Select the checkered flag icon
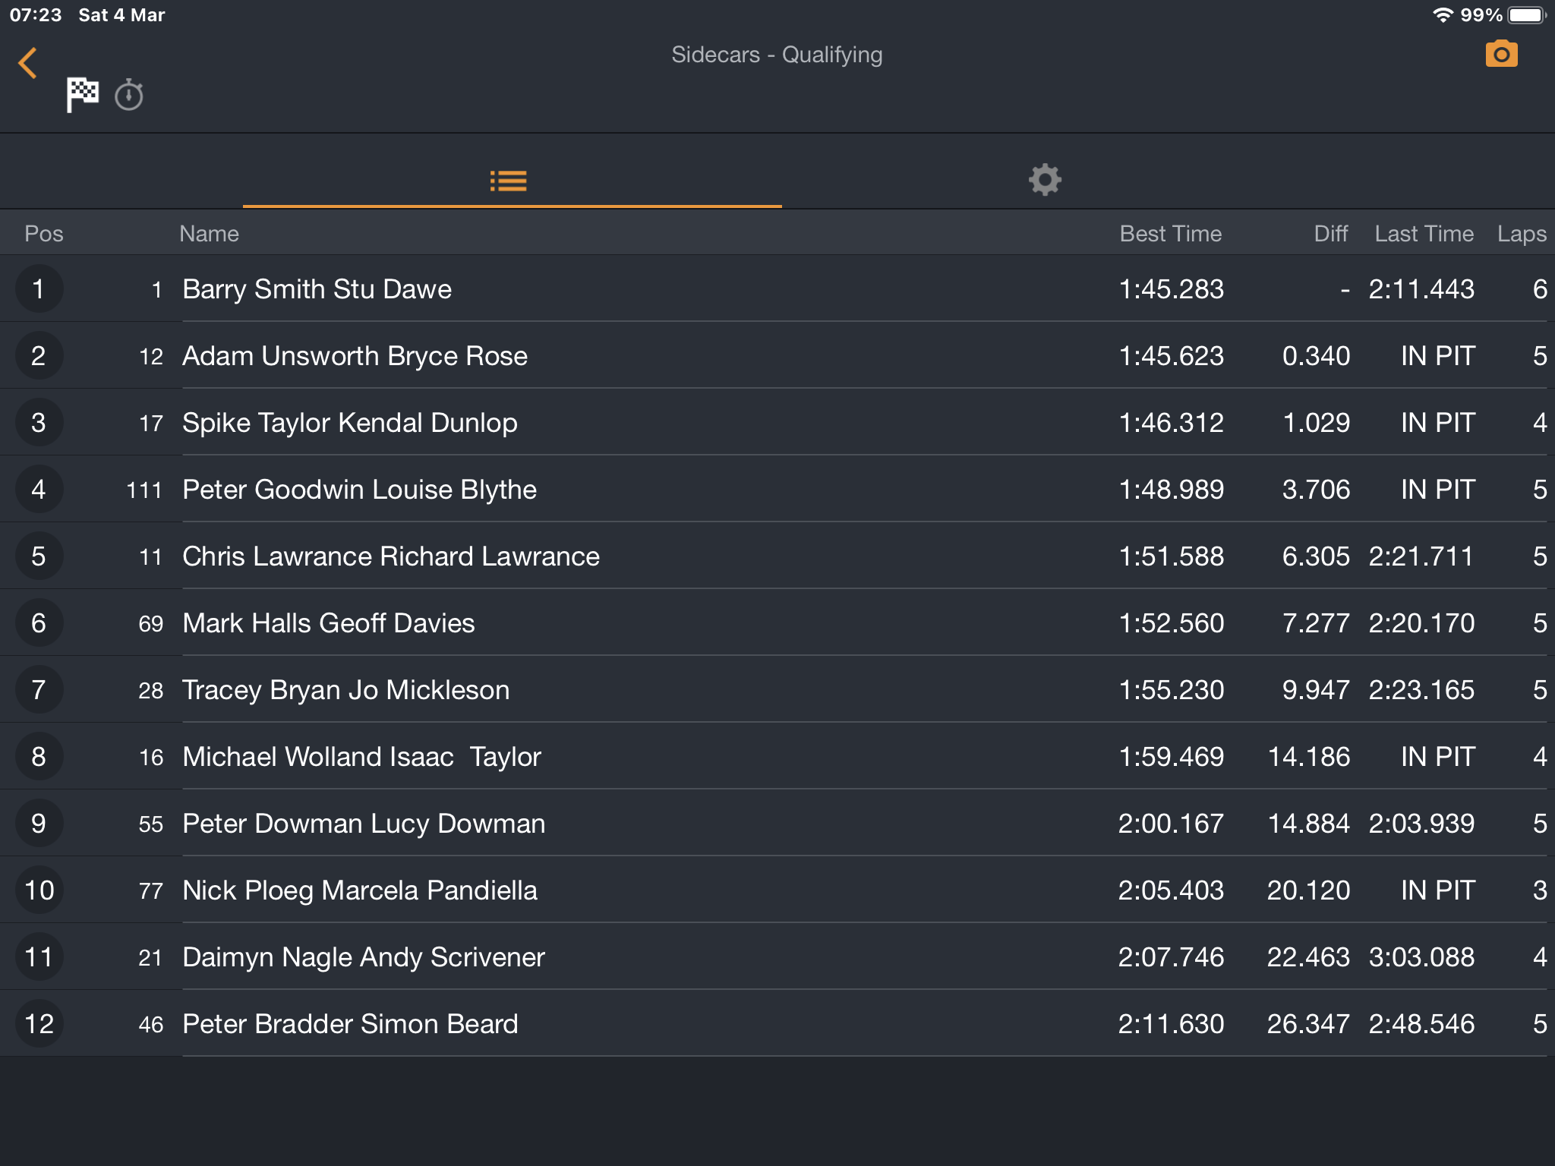 tap(82, 95)
